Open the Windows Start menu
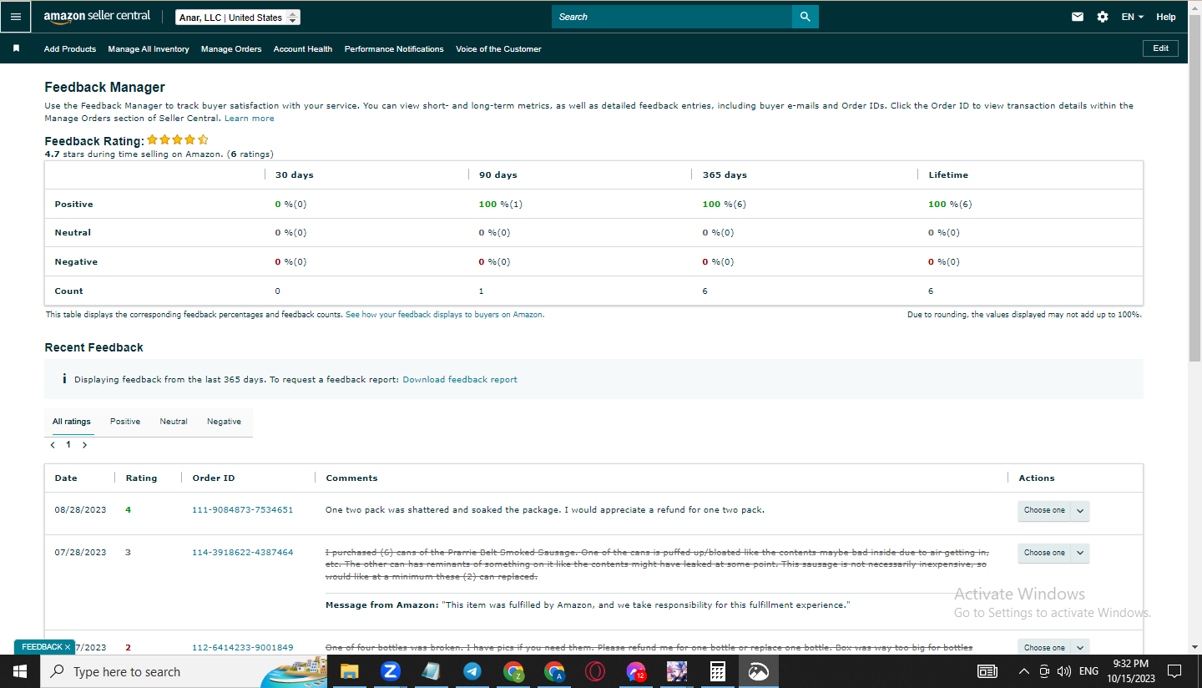The image size is (1202, 688). pyautogui.click(x=19, y=671)
